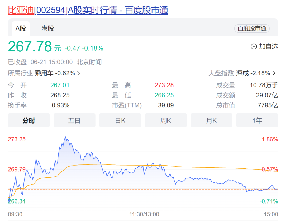Click the 11:30/13:00 time axis label
The width and height of the screenshot is (285, 222).
point(144,215)
